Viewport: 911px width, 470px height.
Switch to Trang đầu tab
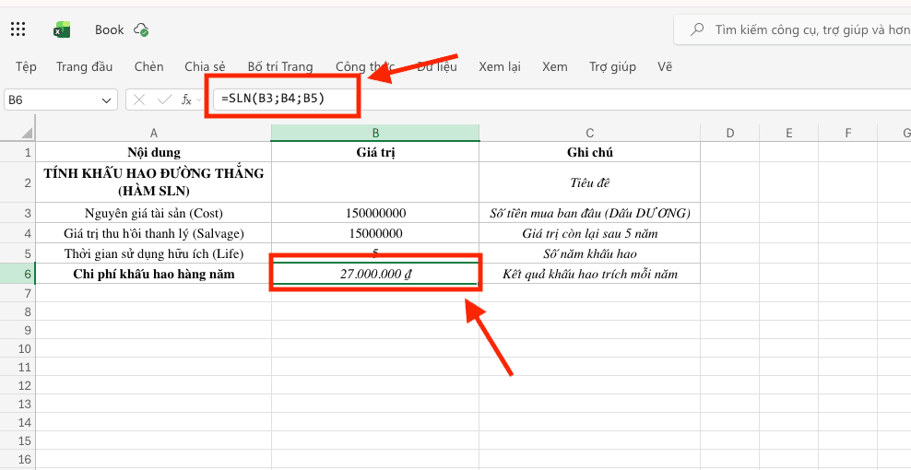click(x=84, y=66)
